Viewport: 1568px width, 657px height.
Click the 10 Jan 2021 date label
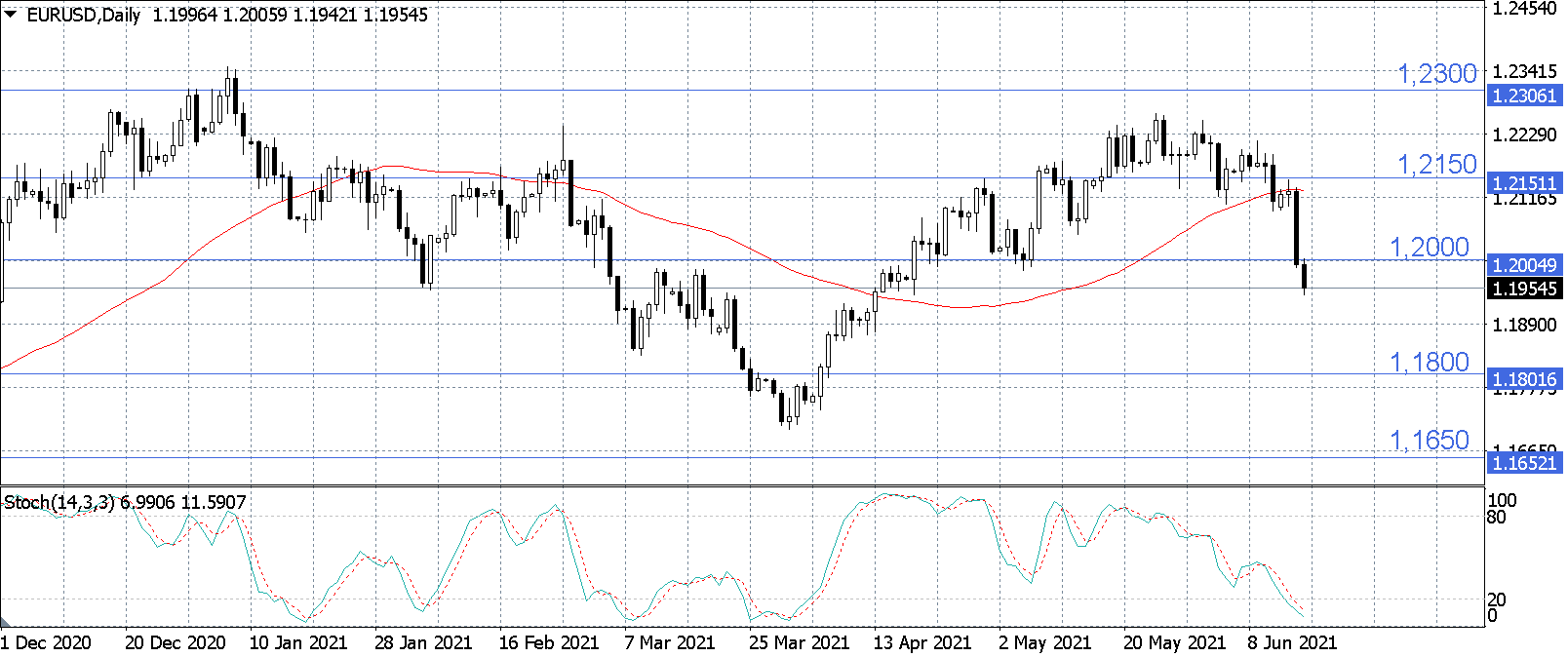pyautogui.click(x=298, y=642)
